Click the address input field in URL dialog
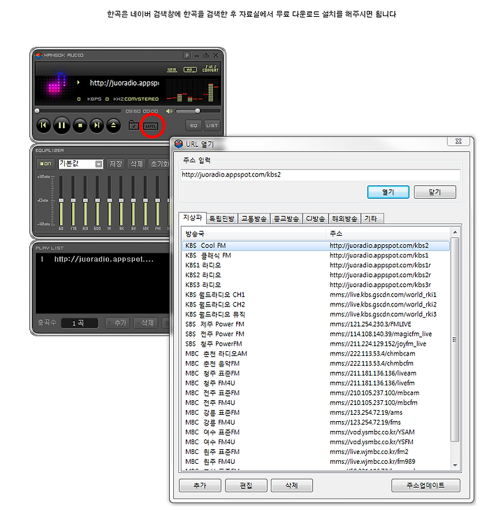The height and width of the screenshot is (510, 503). 320,175
